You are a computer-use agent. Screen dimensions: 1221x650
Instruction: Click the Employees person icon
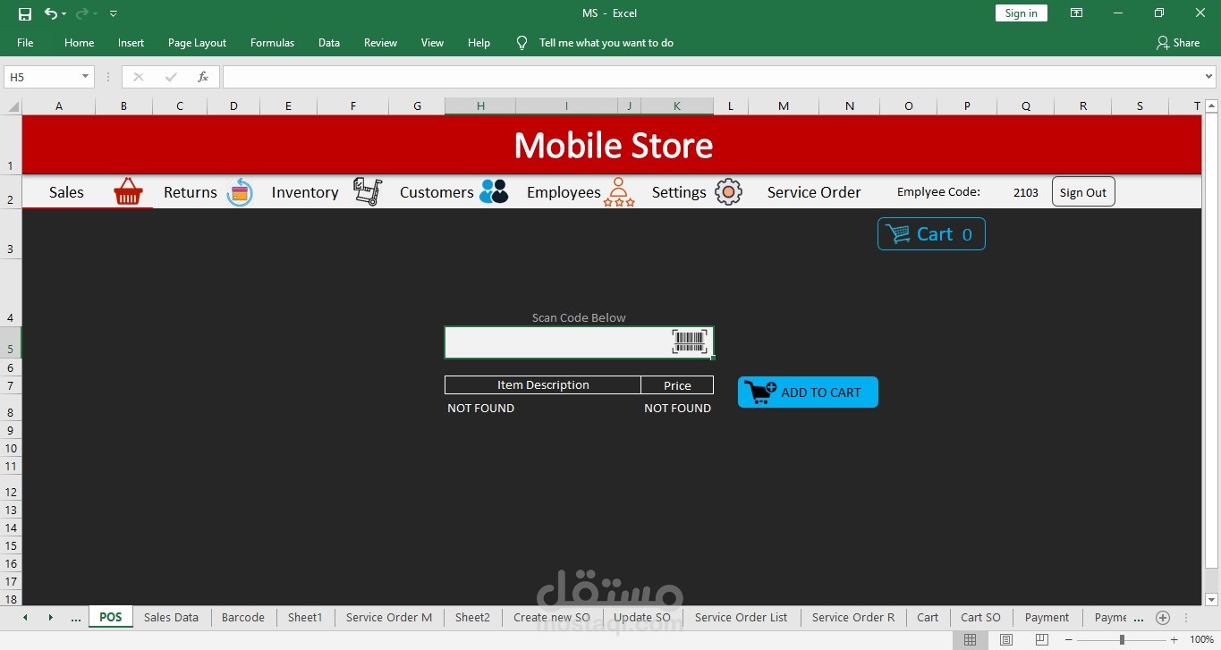(x=620, y=190)
